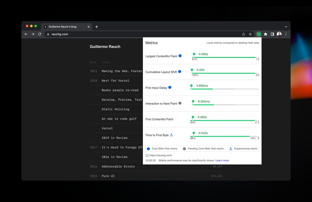Click the Cumulative Layout Shift distribution bar
This screenshot has width=312, height=202.
pyautogui.click(x=225, y=73)
